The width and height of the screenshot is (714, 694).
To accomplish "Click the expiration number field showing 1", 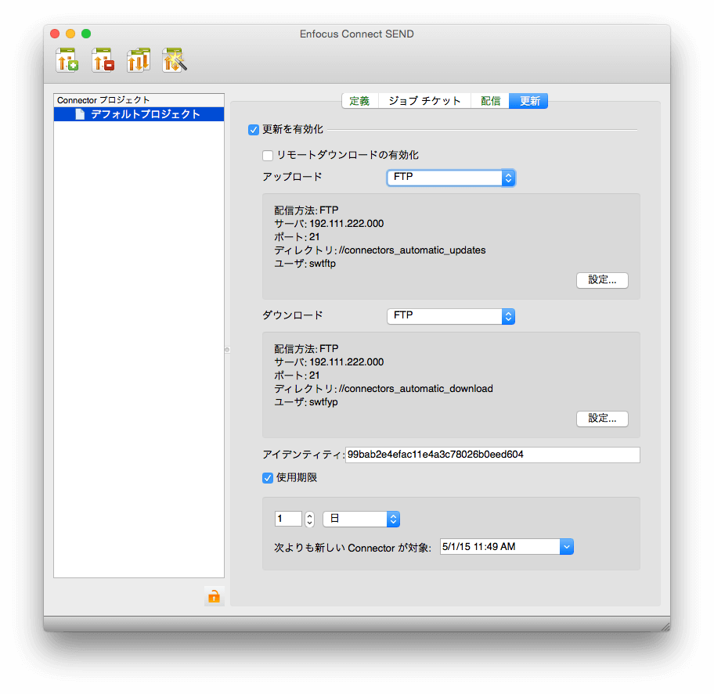I will [288, 519].
